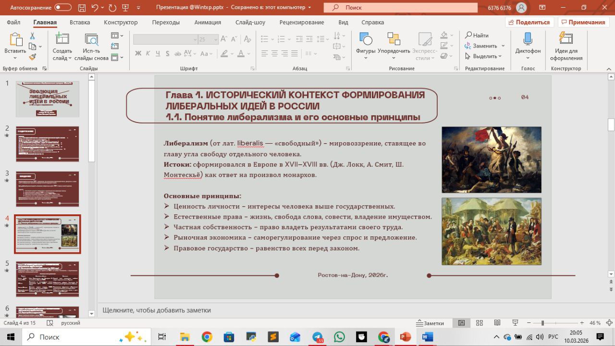Click the Вставить paste icon
The width and height of the screenshot is (615, 346).
(x=15, y=40)
